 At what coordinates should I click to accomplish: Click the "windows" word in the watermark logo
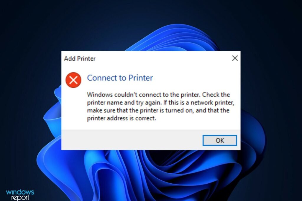[x=20, y=192]
